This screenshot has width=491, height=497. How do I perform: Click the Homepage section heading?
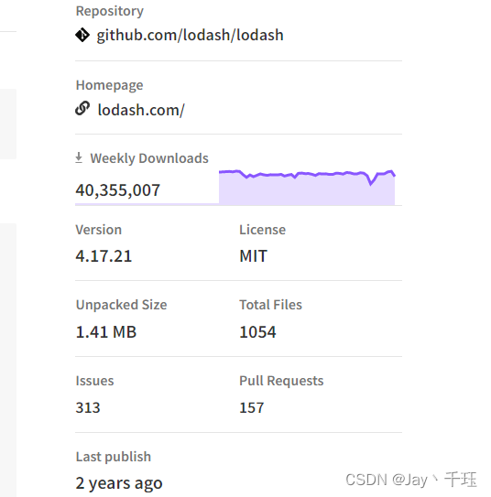coord(109,85)
